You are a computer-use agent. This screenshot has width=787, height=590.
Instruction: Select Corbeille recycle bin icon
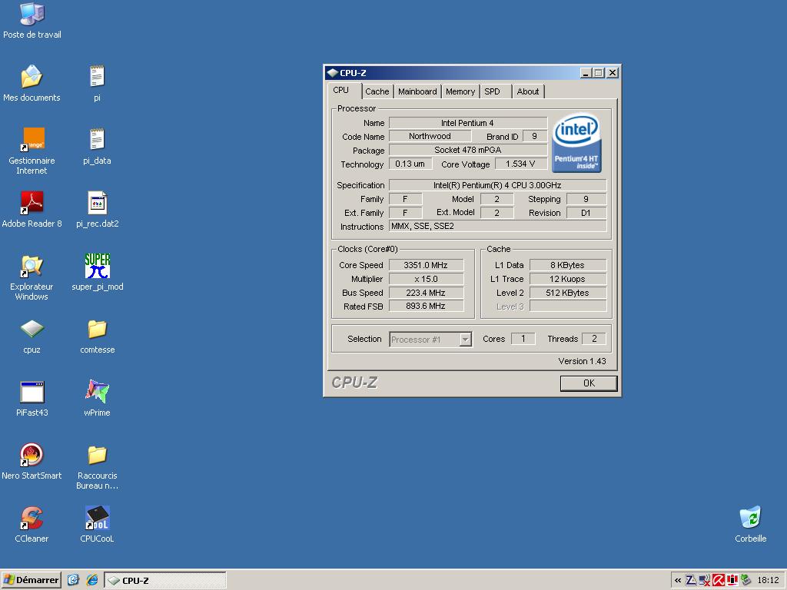pos(750,517)
